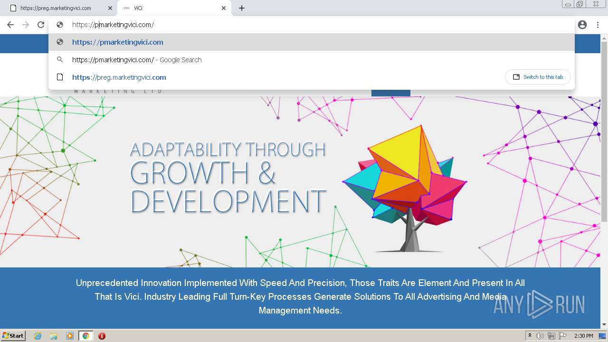Choose the https://preg.marketingvici.com suggestion

click(312, 77)
